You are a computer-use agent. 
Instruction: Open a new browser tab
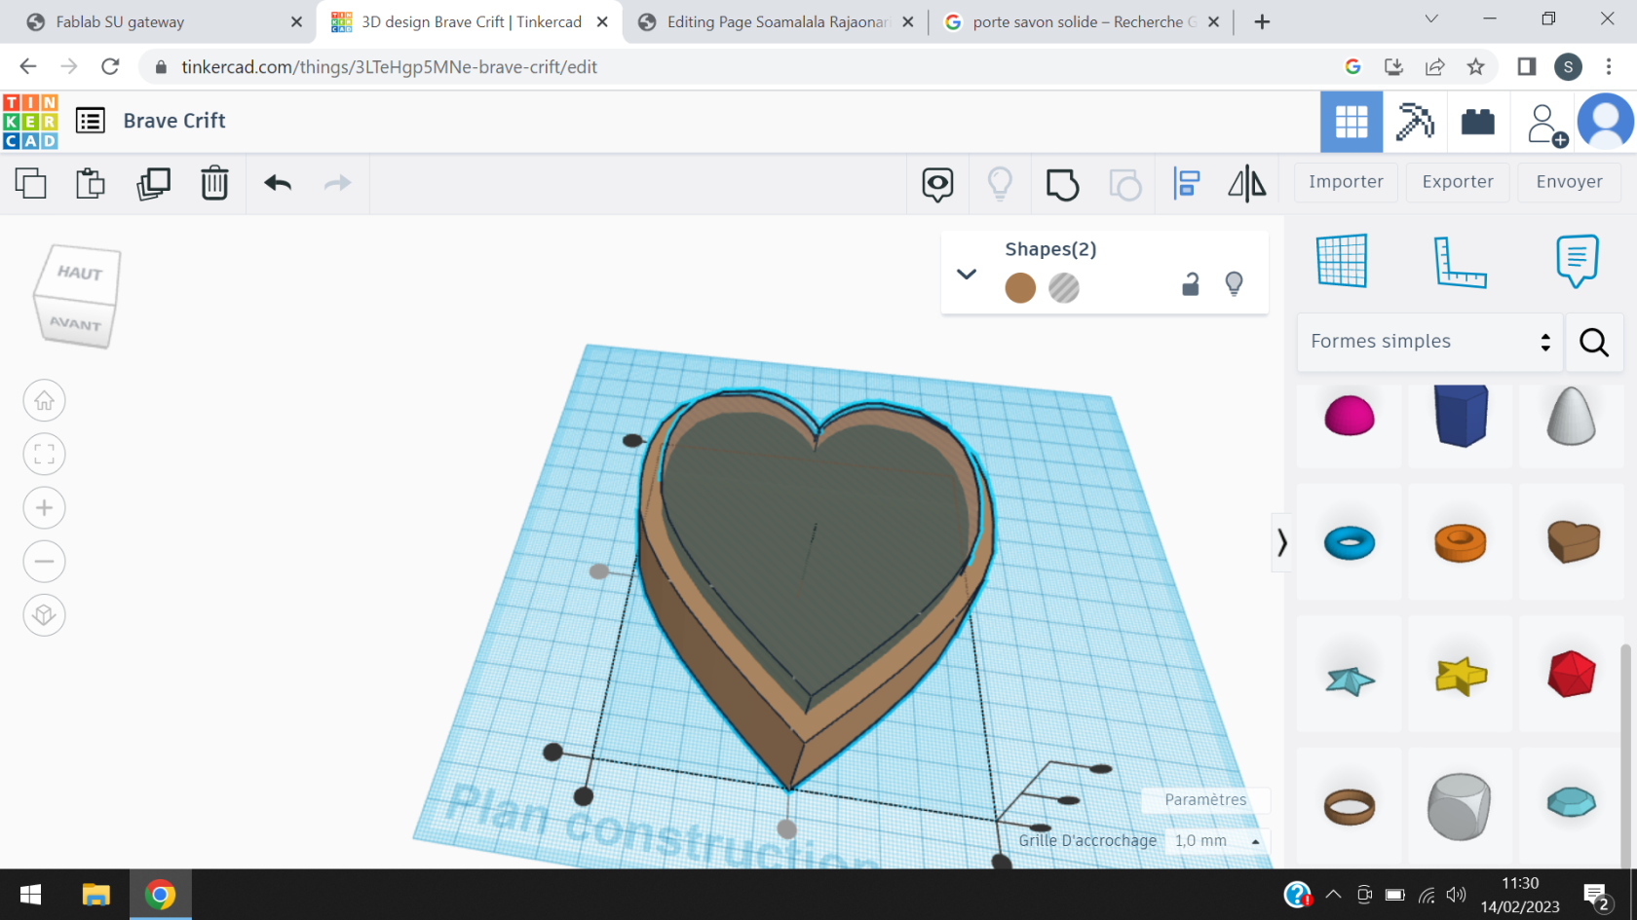1262,21
